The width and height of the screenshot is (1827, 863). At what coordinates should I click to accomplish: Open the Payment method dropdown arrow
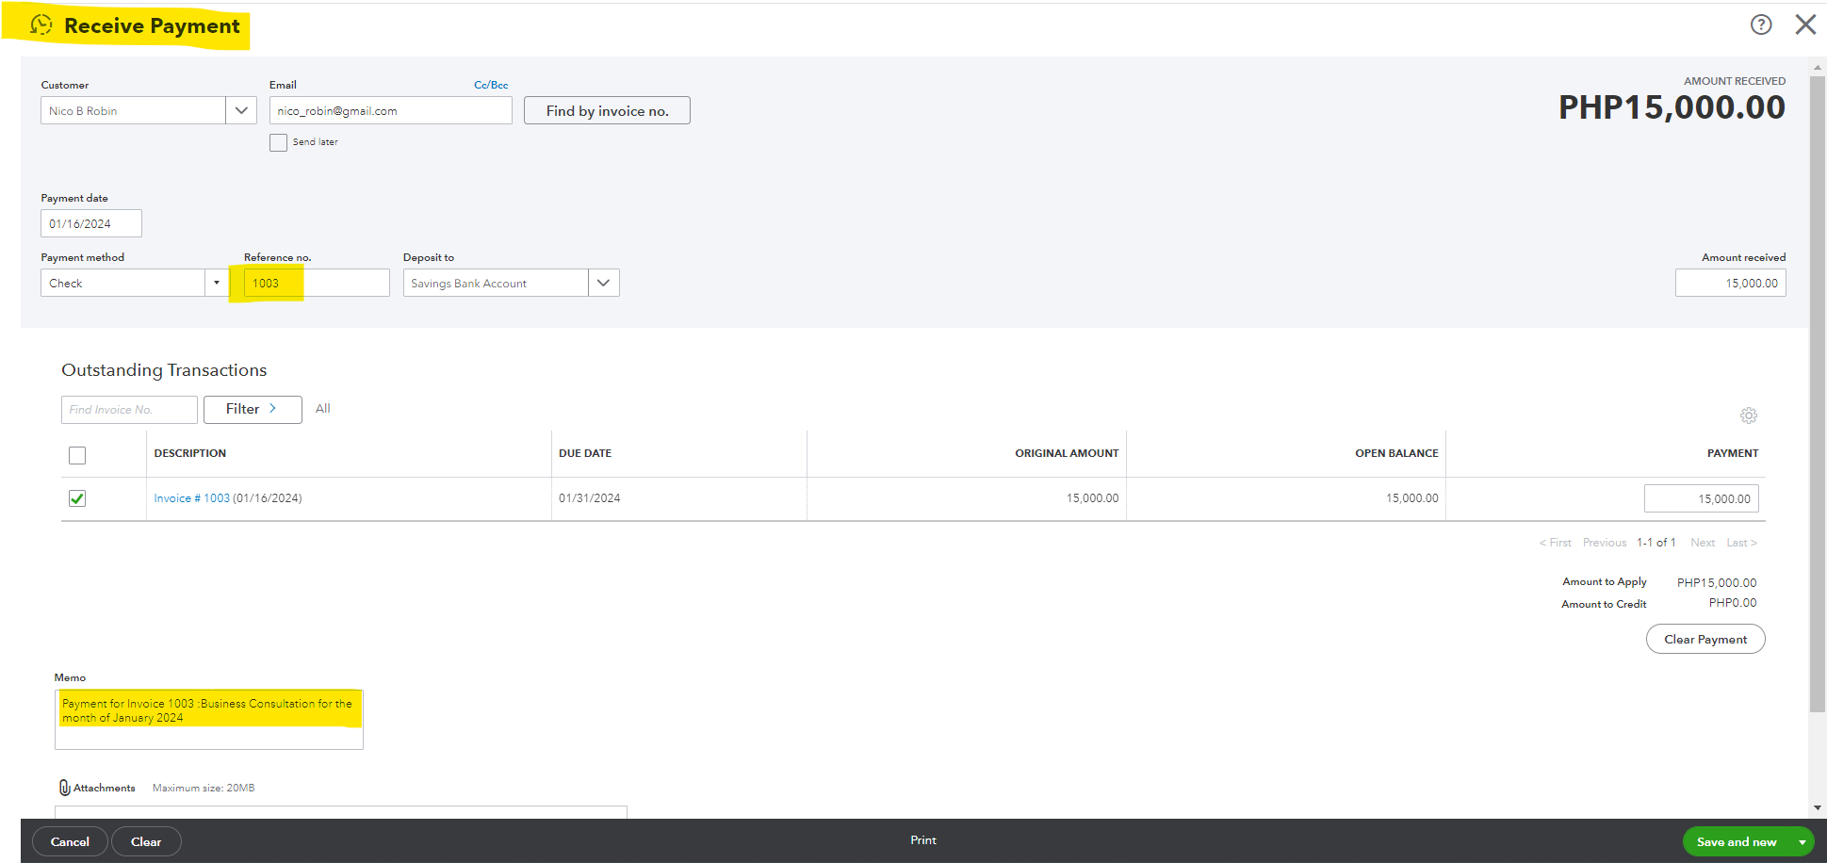click(217, 283)
